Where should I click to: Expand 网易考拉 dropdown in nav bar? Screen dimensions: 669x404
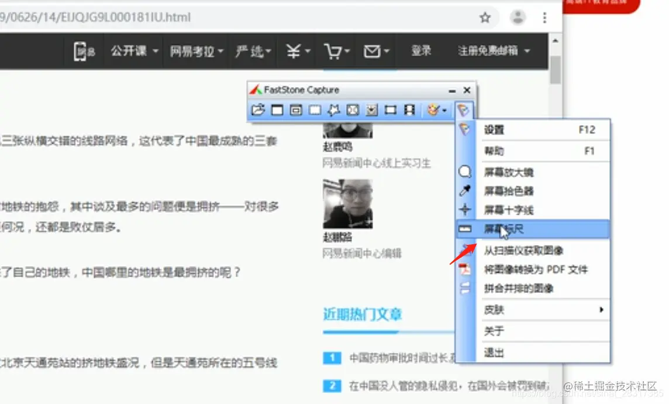click(x=196, y=51)
